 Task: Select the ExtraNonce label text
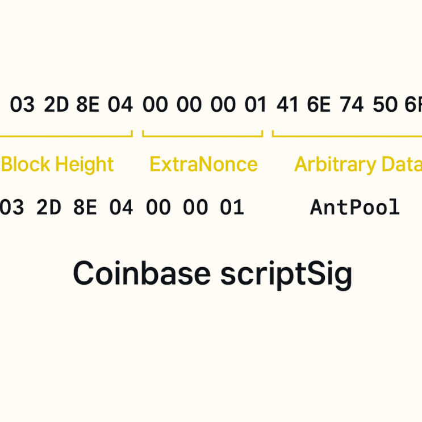click(204, 164)
